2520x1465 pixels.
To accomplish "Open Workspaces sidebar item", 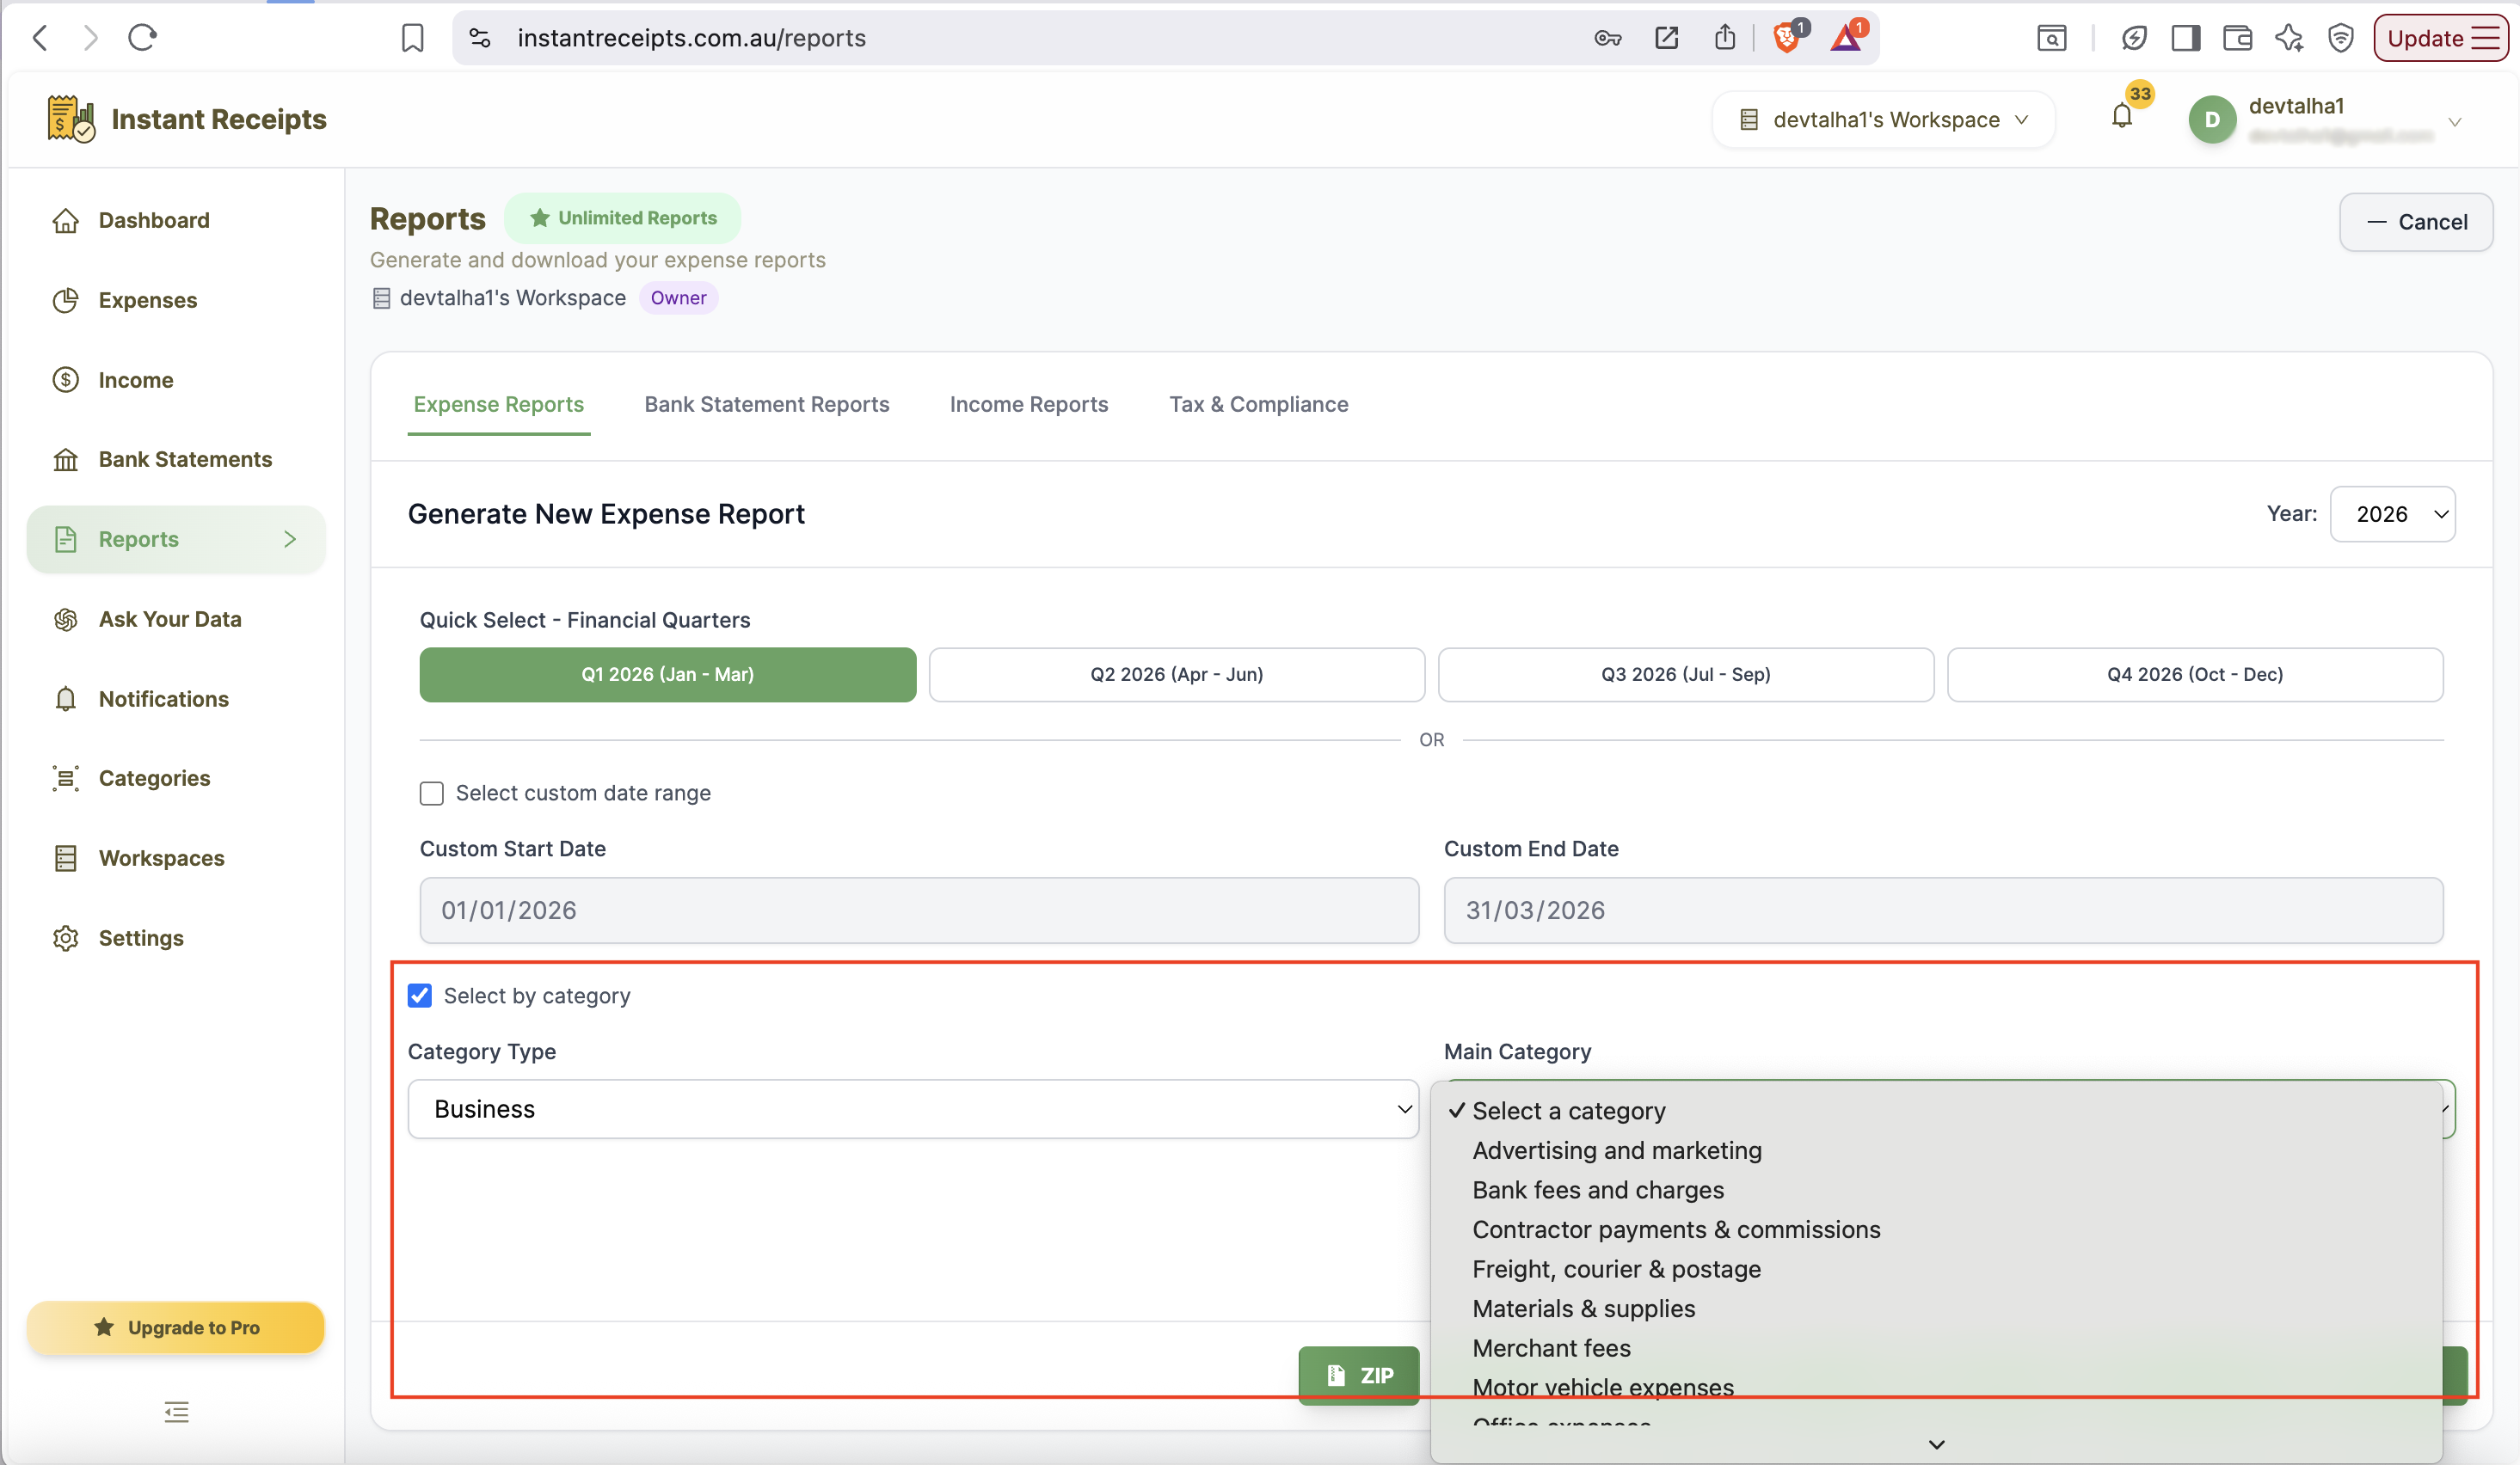I will click(x=161, y=857).
